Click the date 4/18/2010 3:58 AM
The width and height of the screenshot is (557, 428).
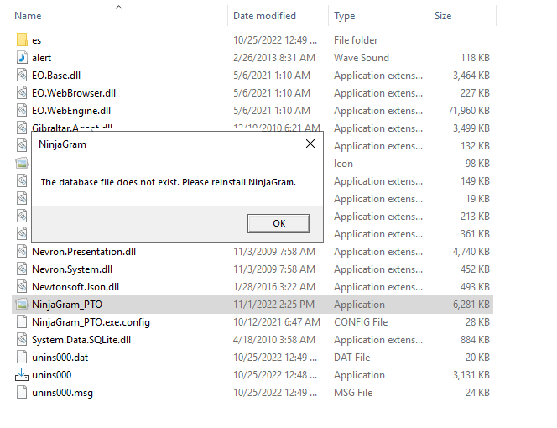click(273, 340)
